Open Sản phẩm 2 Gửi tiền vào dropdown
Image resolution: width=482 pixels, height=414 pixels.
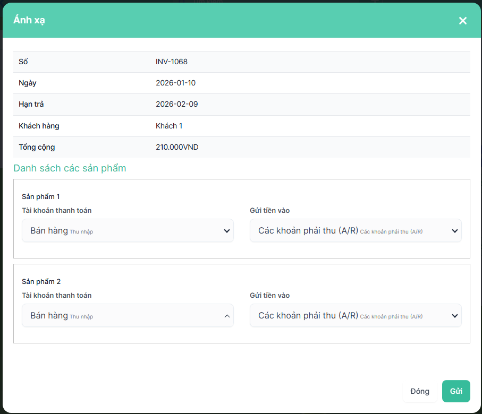[x=355, y=315]
